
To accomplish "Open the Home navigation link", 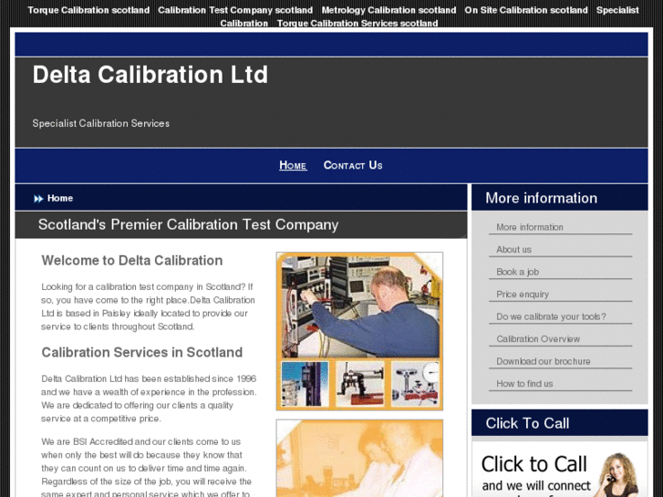I will [293, 165].
